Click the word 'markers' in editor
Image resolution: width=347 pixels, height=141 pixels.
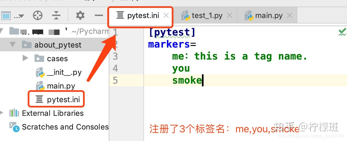click(x=169, y=44)
